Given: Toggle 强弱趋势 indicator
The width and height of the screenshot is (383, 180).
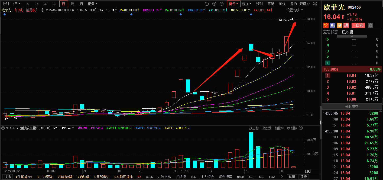Looking at the screenshot, I should point(64,177).
